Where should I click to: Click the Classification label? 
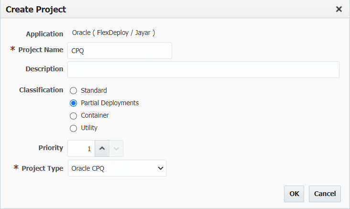pyautogui.click(x=41, y=90)
